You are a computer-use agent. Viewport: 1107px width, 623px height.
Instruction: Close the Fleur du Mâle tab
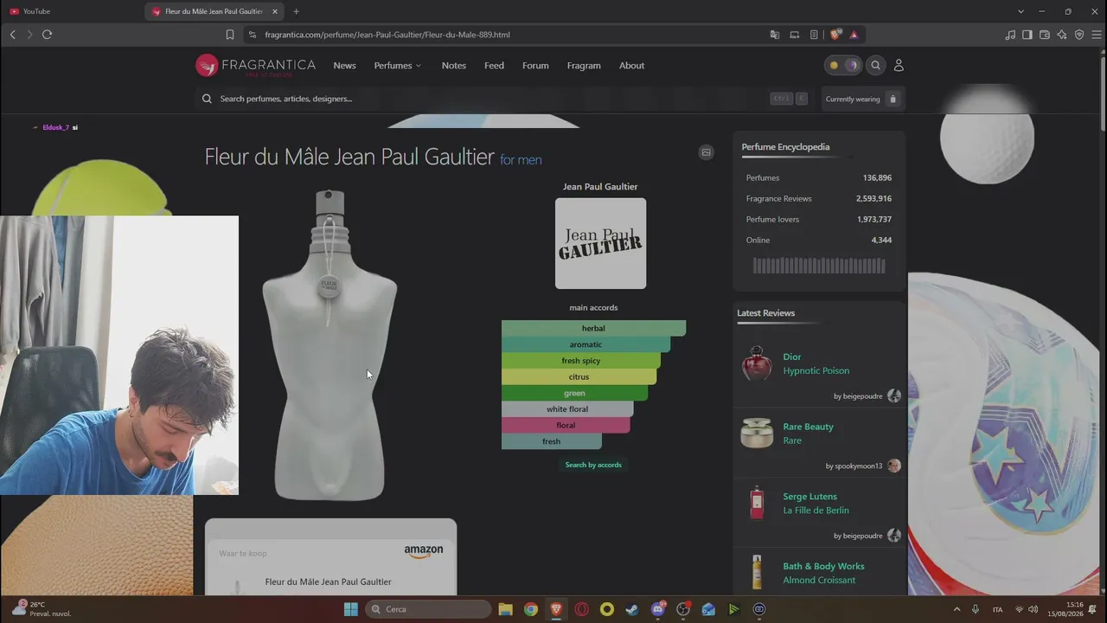275,11
